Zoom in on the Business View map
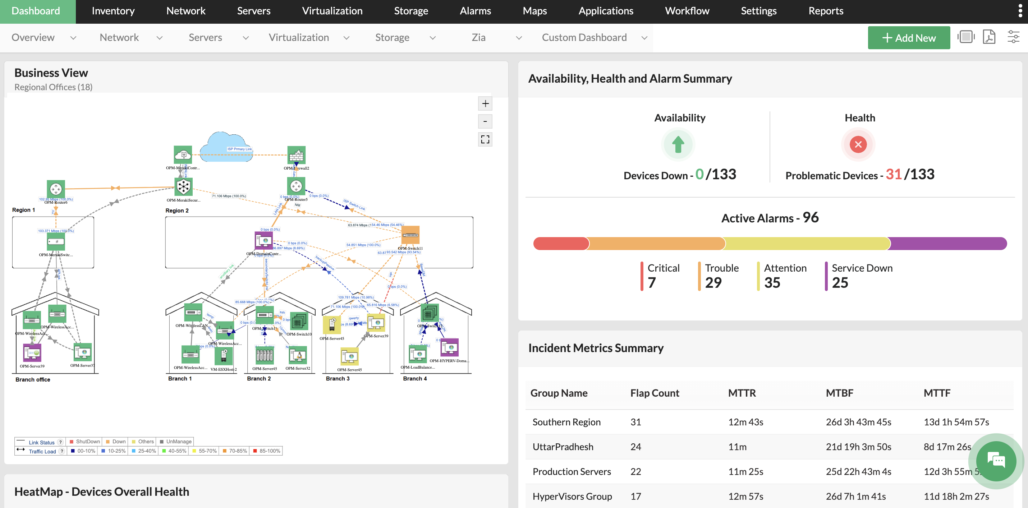 coord(485,103)
